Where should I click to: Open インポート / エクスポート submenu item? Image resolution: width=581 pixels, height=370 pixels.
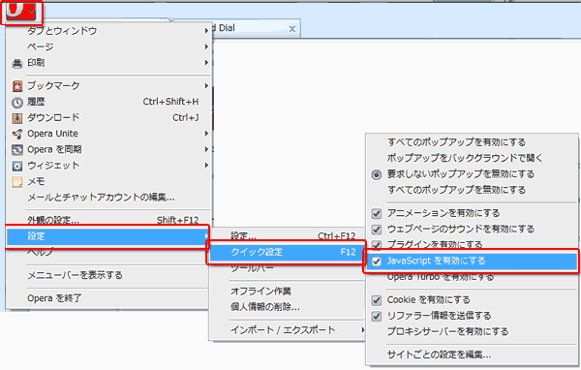pyautogui.click(x=288, y=330)
